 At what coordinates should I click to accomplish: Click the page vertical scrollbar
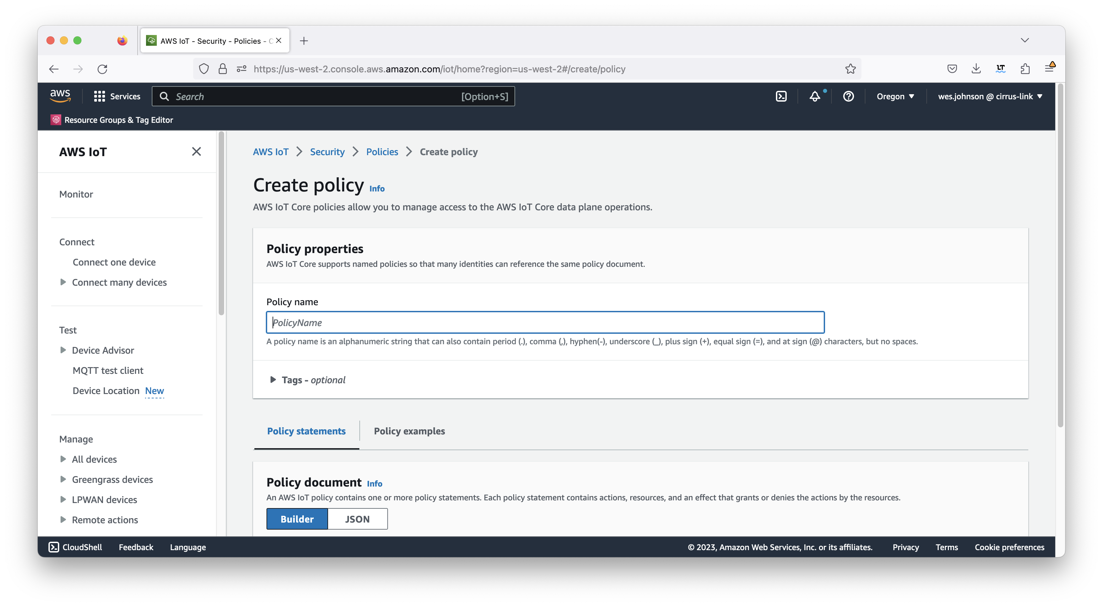pyautogui.click(x=1060, y=255)
